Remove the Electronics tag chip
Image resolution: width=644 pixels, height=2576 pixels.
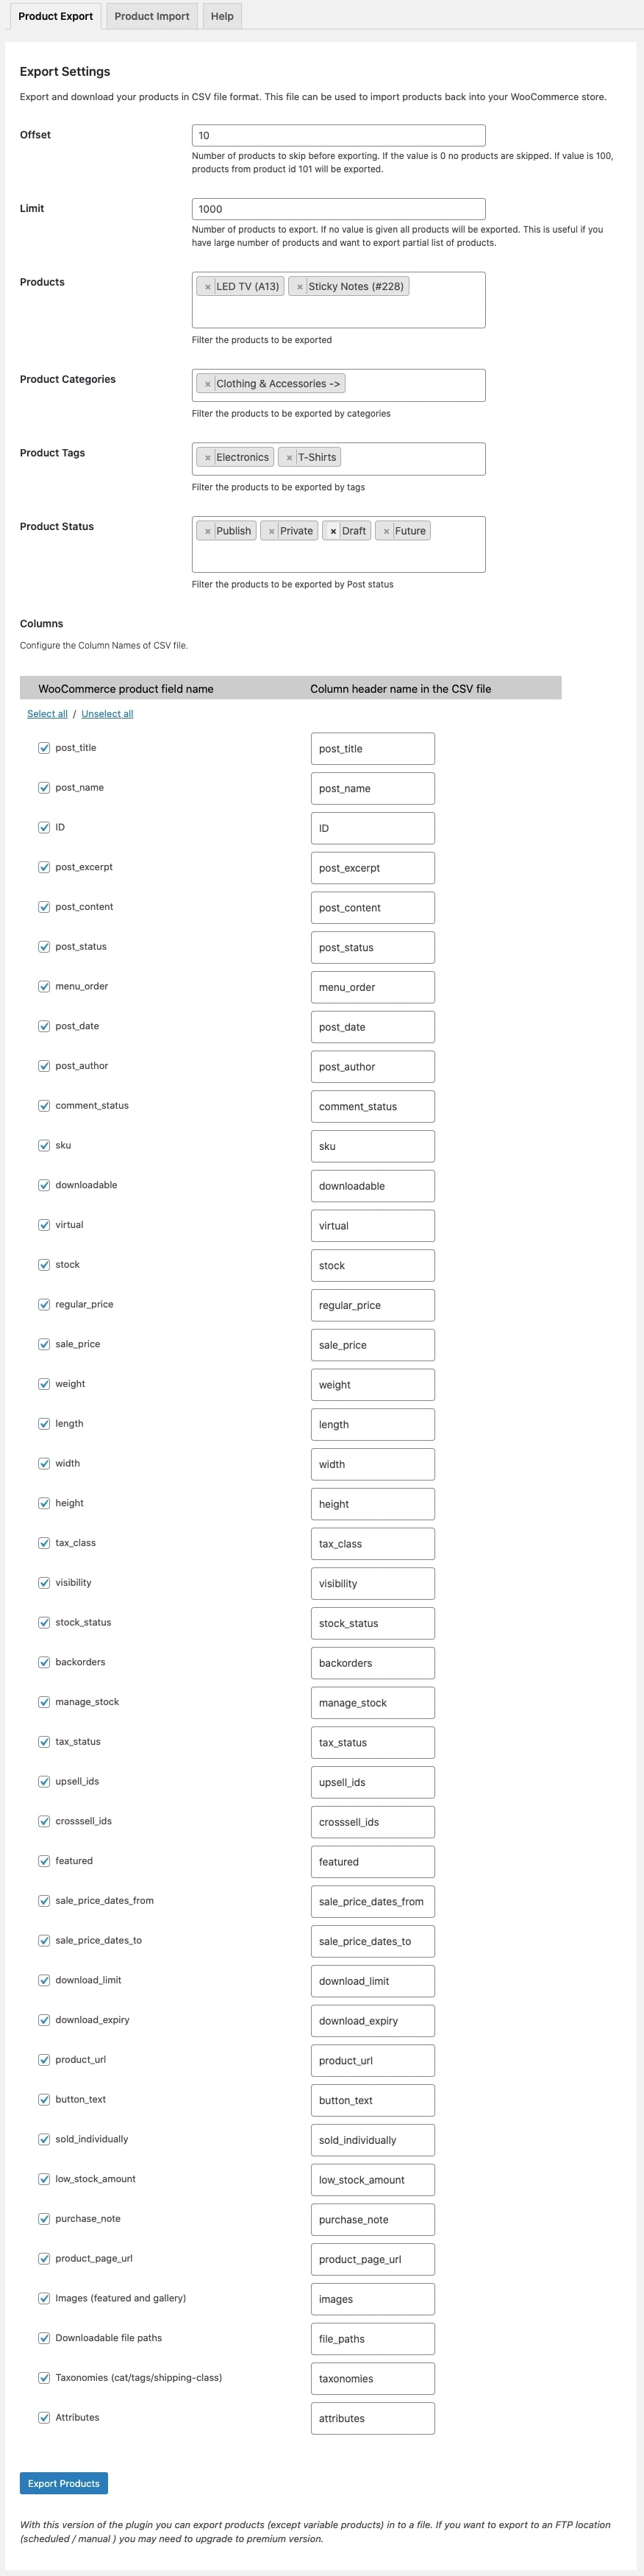coord(207,458)
